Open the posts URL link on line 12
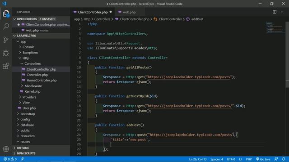The width and height of the screenshot is (289, 162). 189,77
